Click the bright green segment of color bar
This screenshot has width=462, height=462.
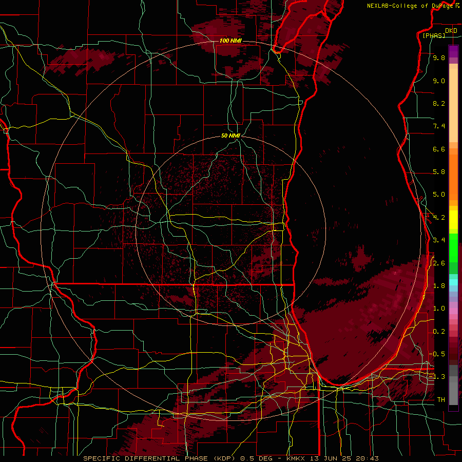(453, 247)
